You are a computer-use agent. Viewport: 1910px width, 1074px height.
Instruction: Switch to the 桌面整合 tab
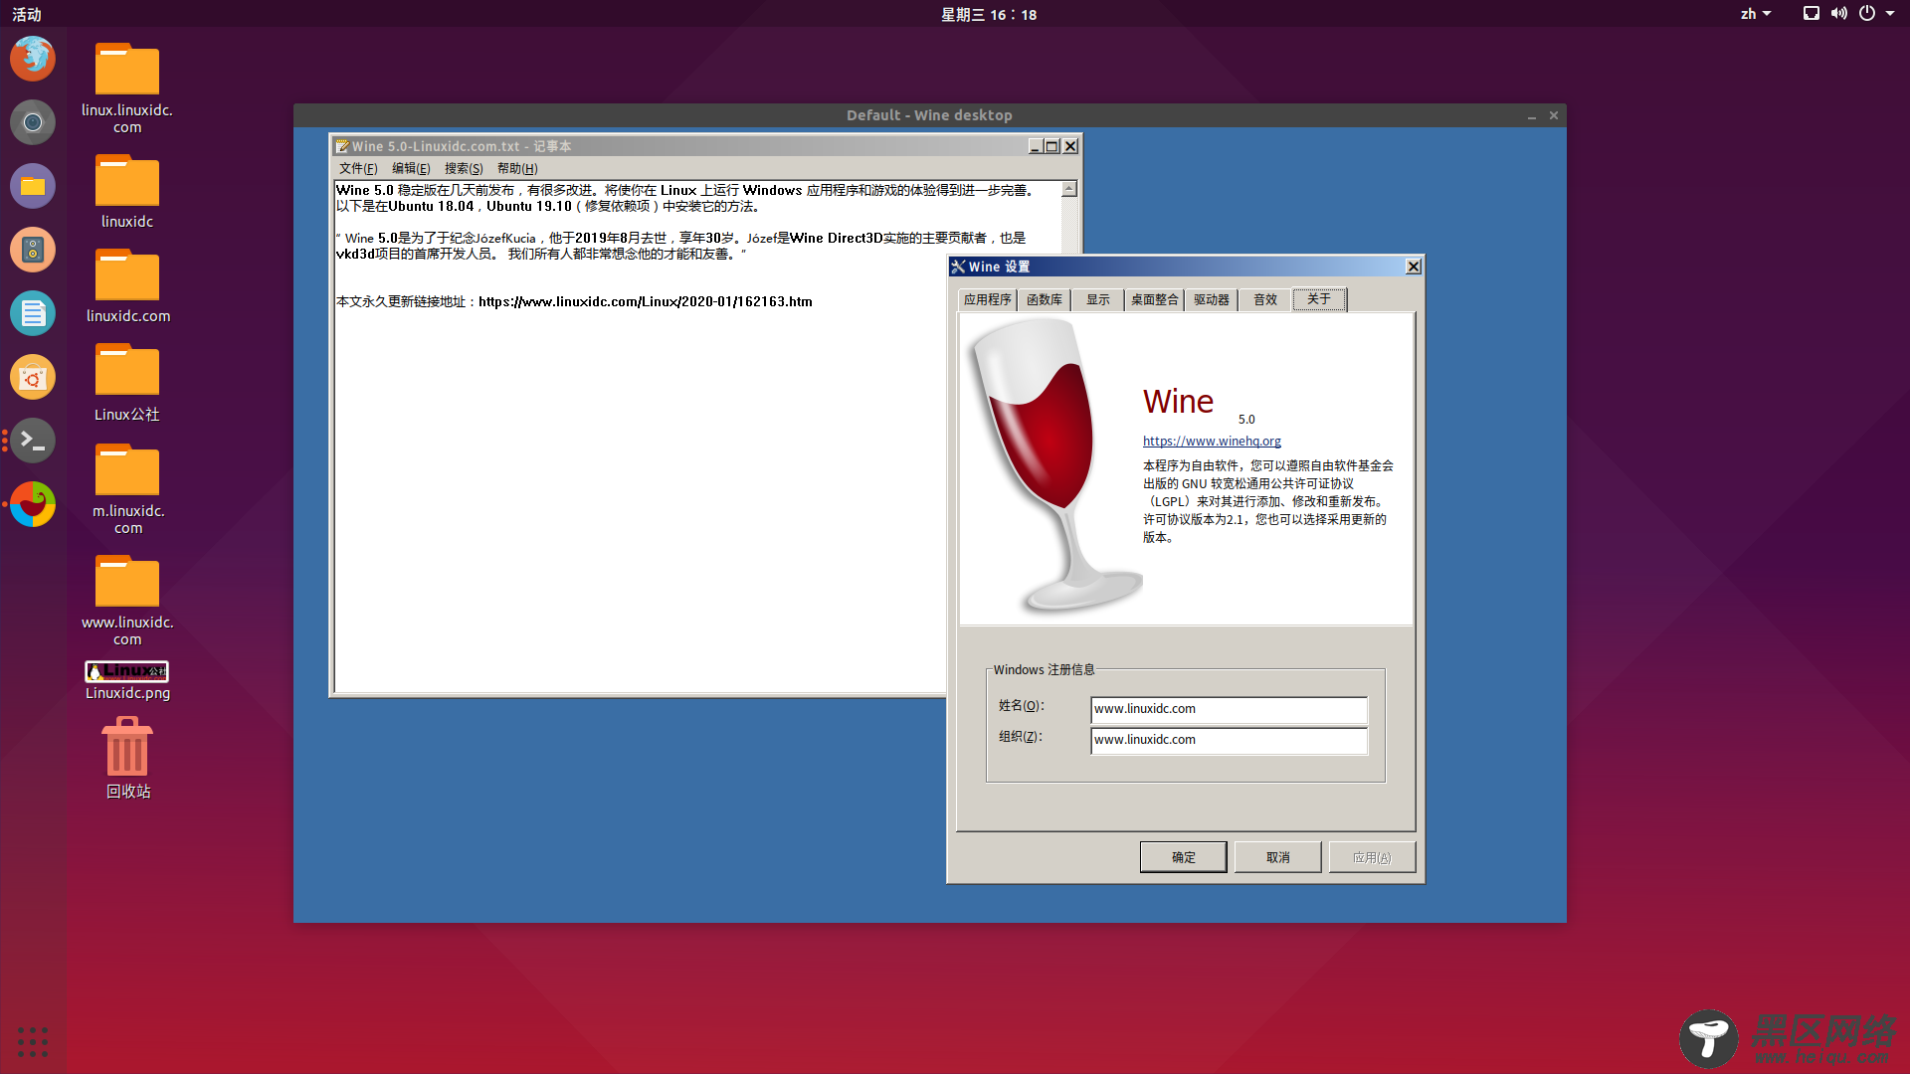[1154, 299]
